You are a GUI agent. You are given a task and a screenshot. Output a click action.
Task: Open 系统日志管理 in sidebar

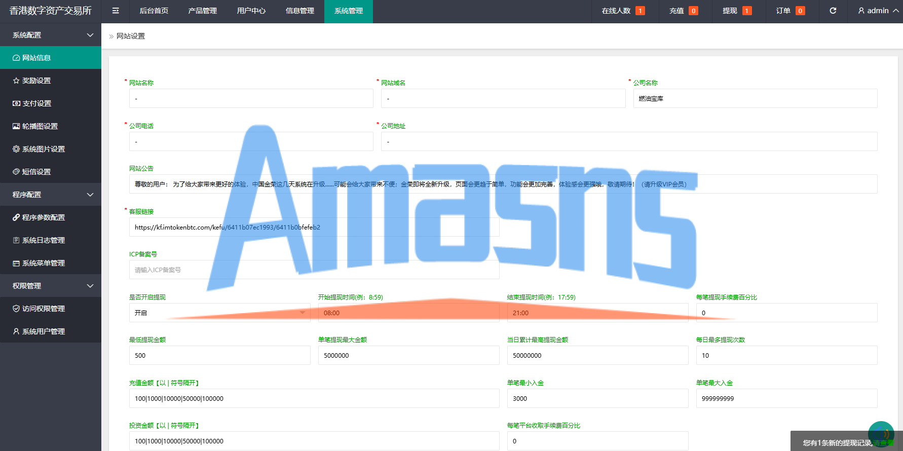click(51, 240)
